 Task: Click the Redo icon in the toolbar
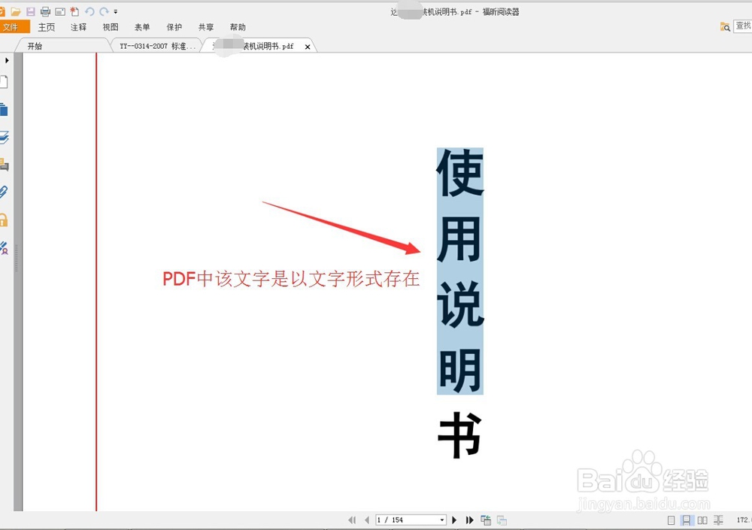click(104, 11)
